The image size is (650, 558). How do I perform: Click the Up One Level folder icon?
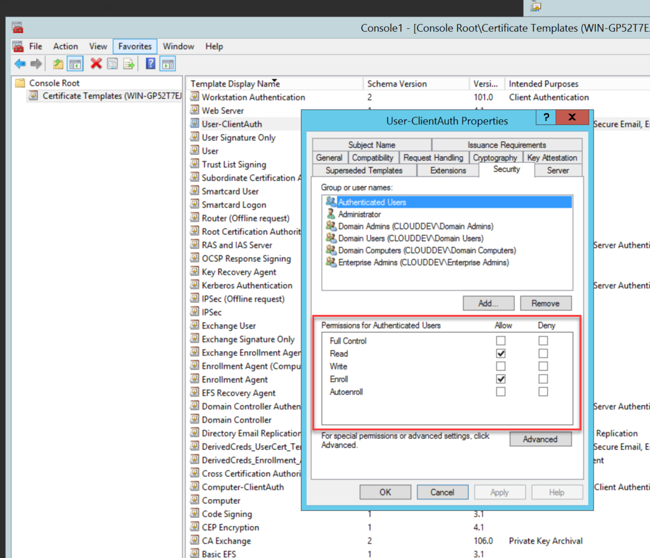[x=58, y=63]
